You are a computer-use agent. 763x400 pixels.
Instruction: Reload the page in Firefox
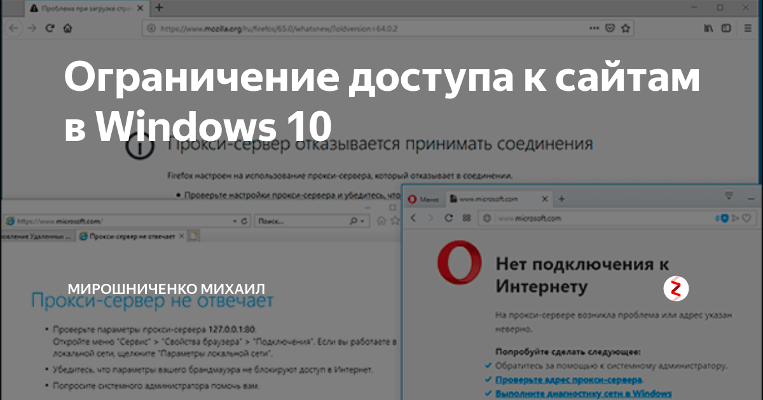(50, 28)
